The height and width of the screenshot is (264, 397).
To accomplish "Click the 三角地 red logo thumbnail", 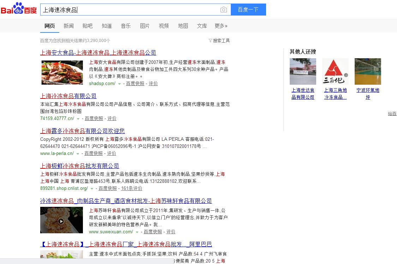I will (x=335, y=71).
